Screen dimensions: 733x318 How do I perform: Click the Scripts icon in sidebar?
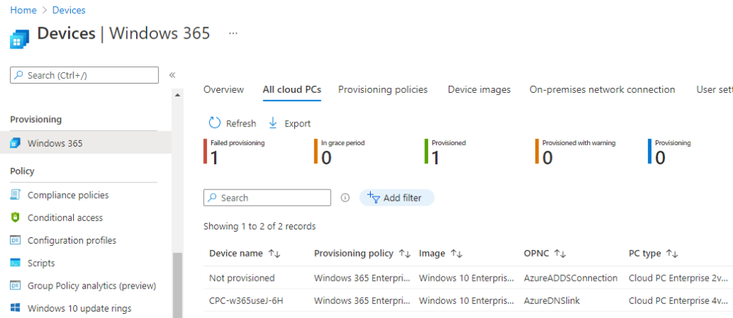(x=15, y=263)
